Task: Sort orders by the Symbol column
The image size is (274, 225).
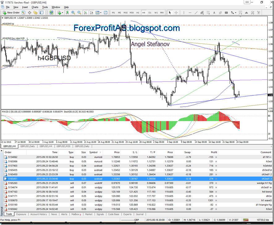Action: tap(95, 152)
